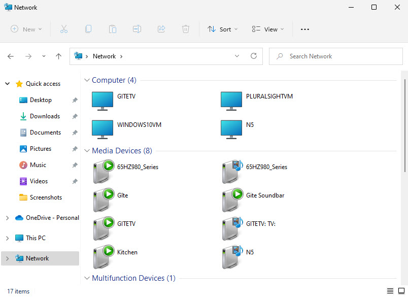Select the PLURALSIGHTVM computer icon

click(x=231, y=100)
